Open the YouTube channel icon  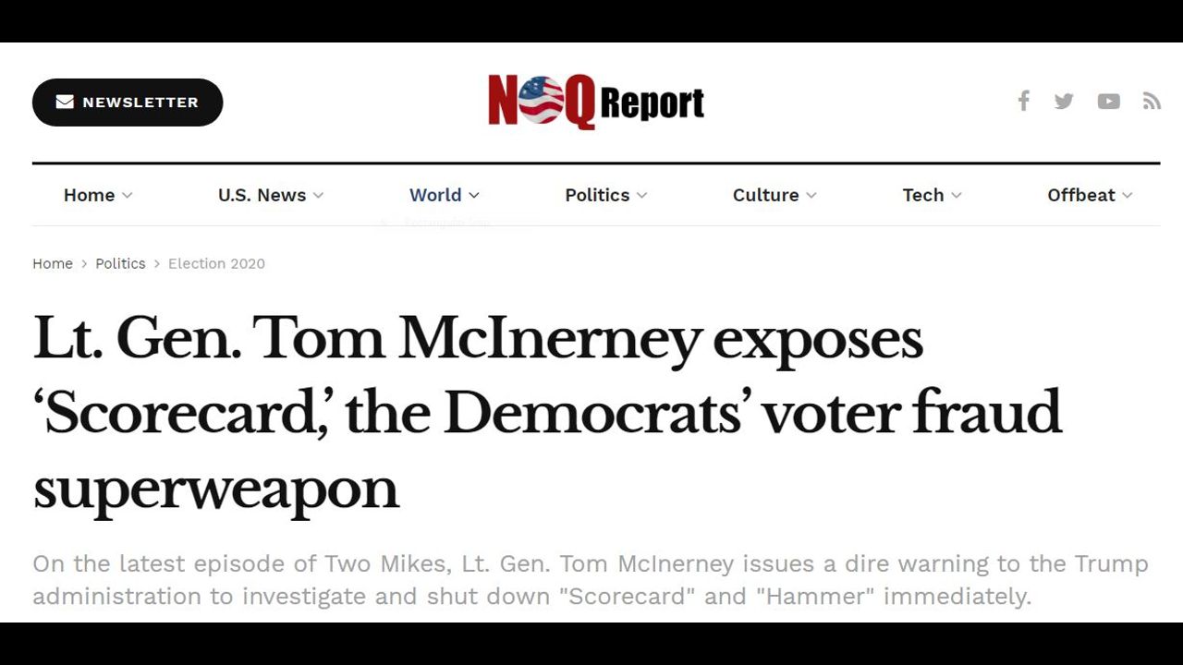click(1108, 102)
